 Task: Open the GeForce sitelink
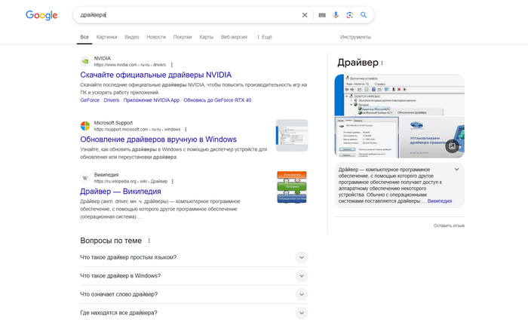click(90, 100)
